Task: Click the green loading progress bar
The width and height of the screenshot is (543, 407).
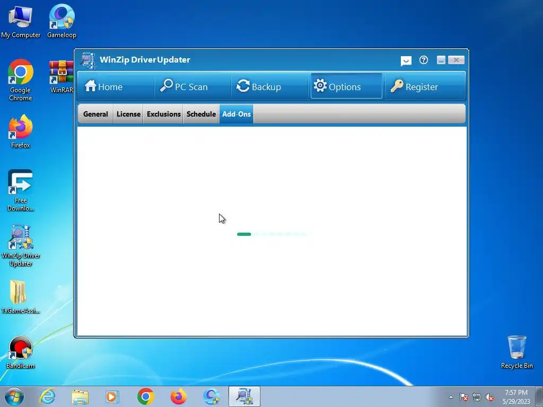Action: tap(244, 234)
